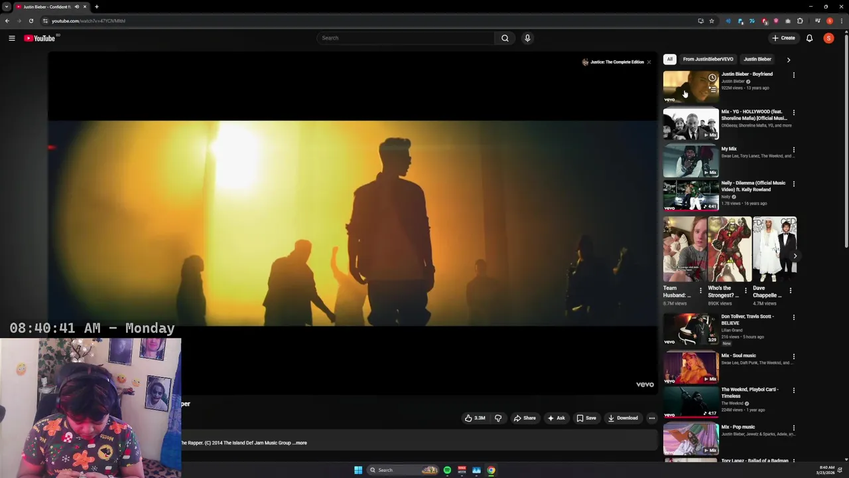Viewport: 849px width, 478px height.
Task: Open options for Who's the Strongest short
Action: point(745,291)
